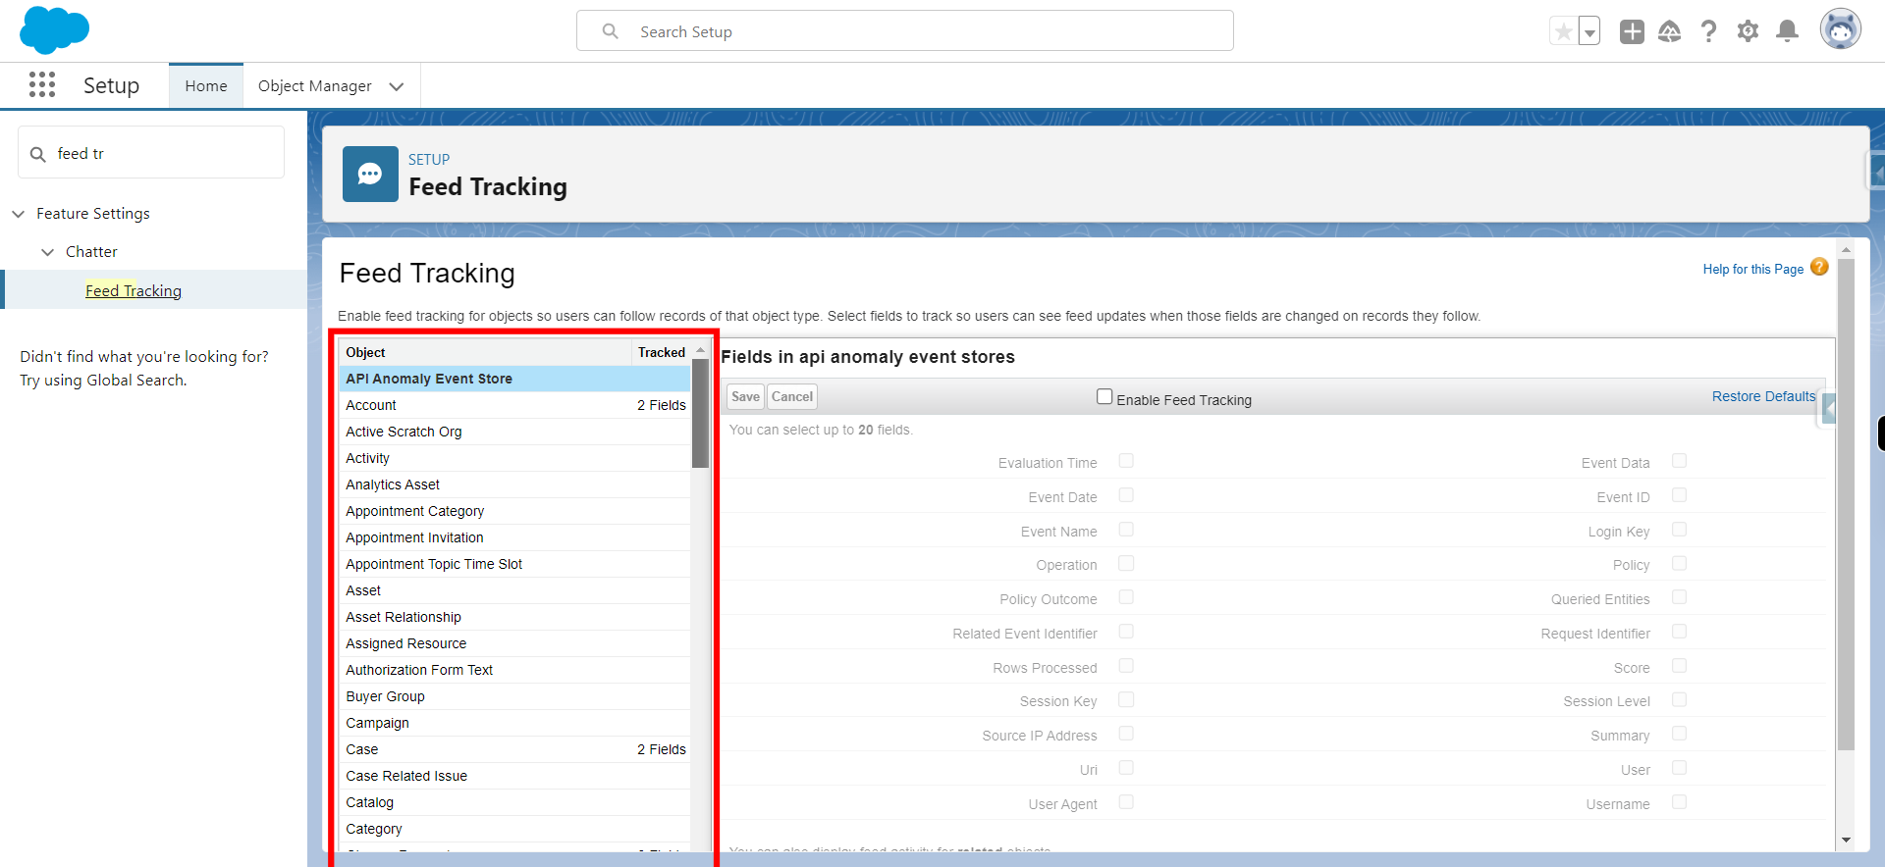Check the Evaluation Time field checkbox

point(1126,461)
